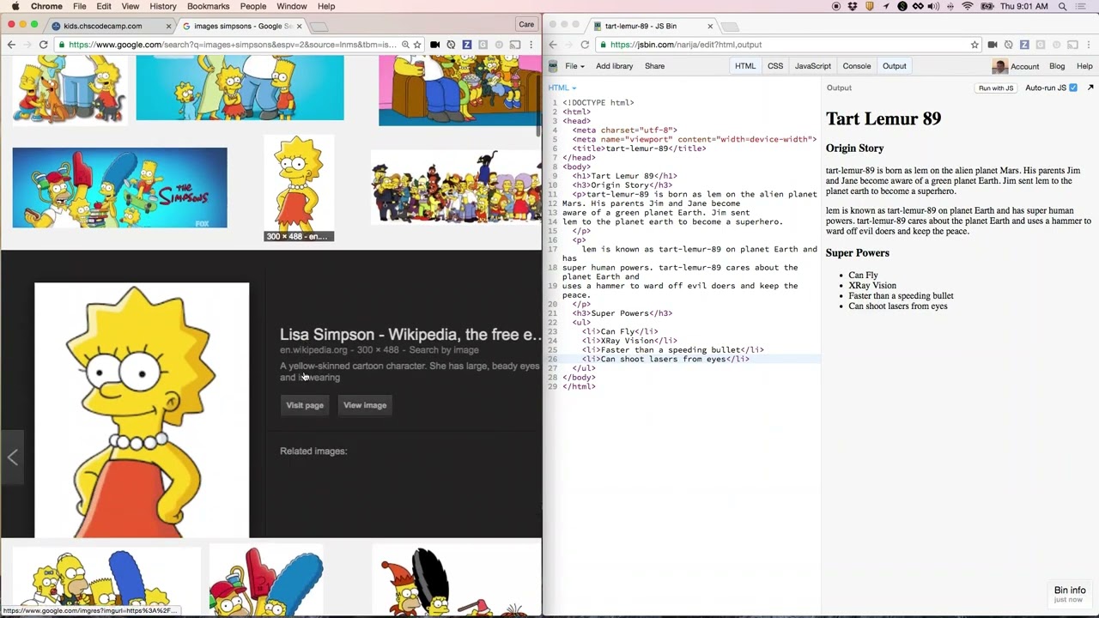
Task: Open the Chrome three-dot menu in the JS Bin window
Action: click(1090, 45)
